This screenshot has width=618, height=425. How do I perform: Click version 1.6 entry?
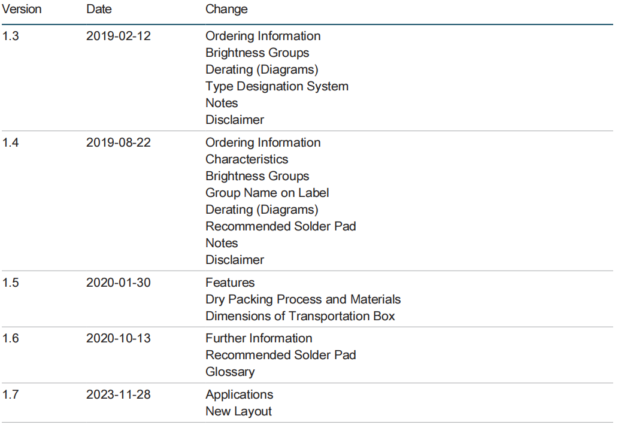point(11,338)
